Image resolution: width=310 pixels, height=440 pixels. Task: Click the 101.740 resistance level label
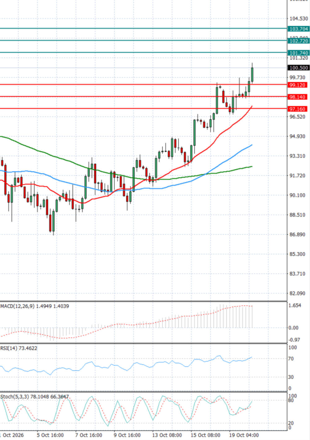pyautogui.click(x=299, y=53)
